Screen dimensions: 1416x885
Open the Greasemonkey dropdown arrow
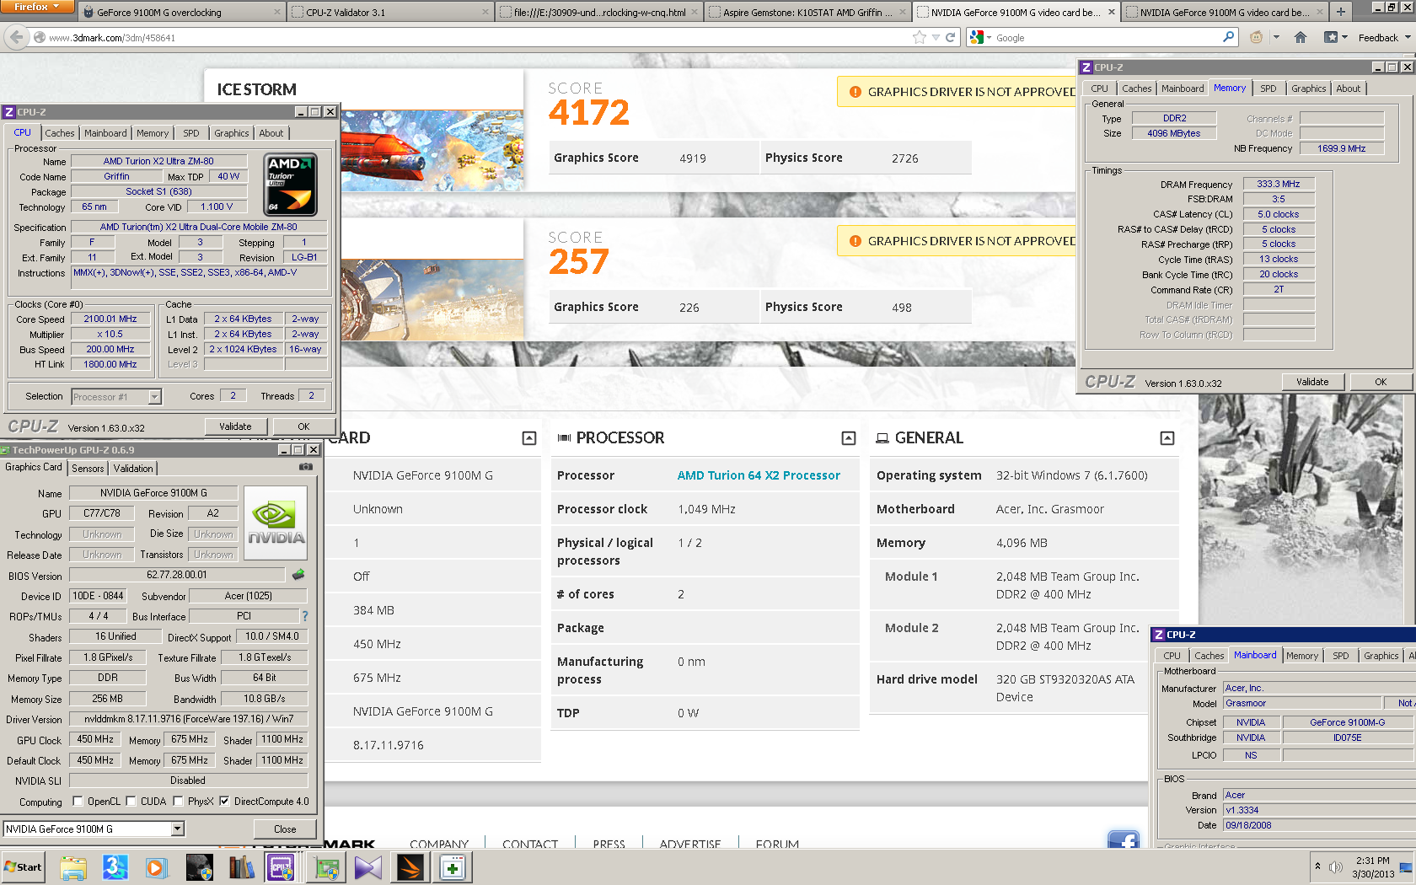click(x=1276, y=37)
